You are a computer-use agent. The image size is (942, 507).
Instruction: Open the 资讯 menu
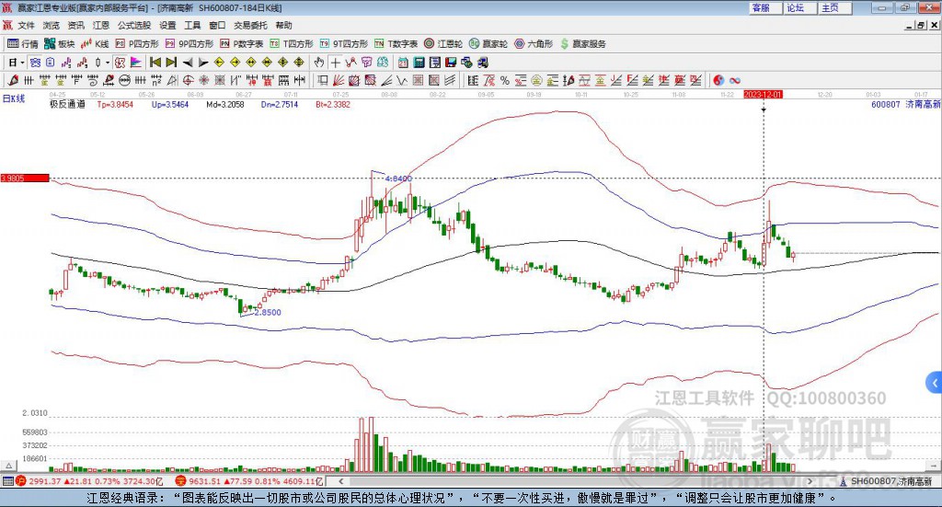75,25
